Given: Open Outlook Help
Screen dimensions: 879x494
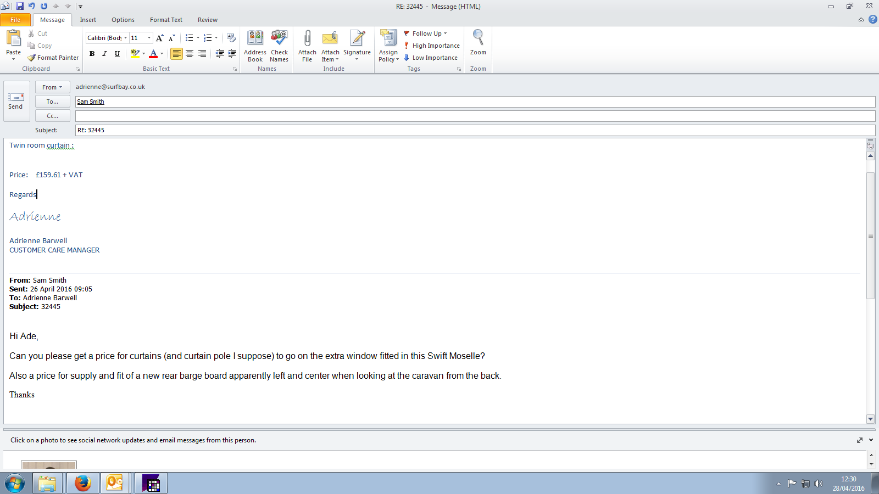Looking at the screenshot, I should [x=872, y=19].
